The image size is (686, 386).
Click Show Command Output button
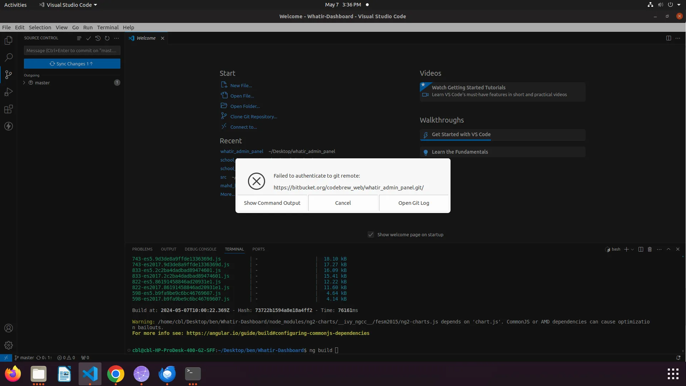coord(272,203)
